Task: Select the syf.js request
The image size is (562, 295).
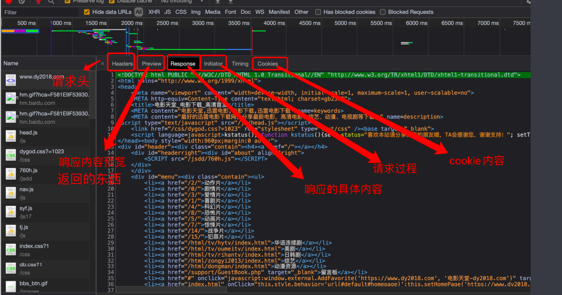Action: (46, 212)
